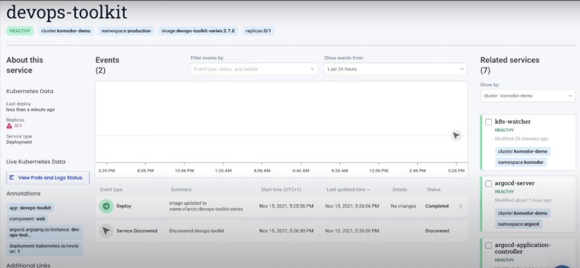580x268 pixels.
Task: Click the image updated summary text
Action: point(206,206)
